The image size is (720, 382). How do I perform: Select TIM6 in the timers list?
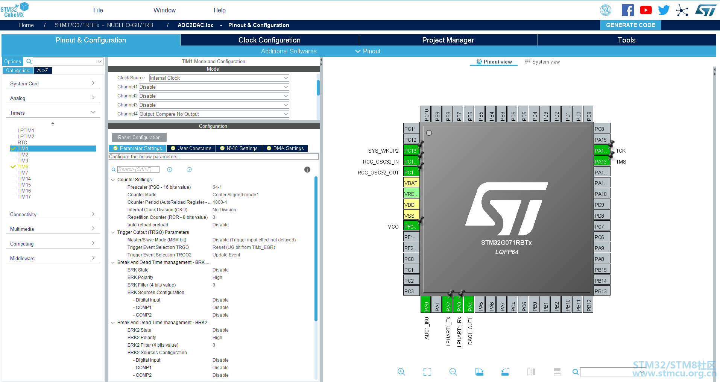click(23, 167)
